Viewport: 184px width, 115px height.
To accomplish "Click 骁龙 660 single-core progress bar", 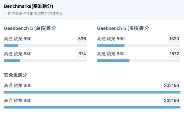I will click(x=45, y=46).
